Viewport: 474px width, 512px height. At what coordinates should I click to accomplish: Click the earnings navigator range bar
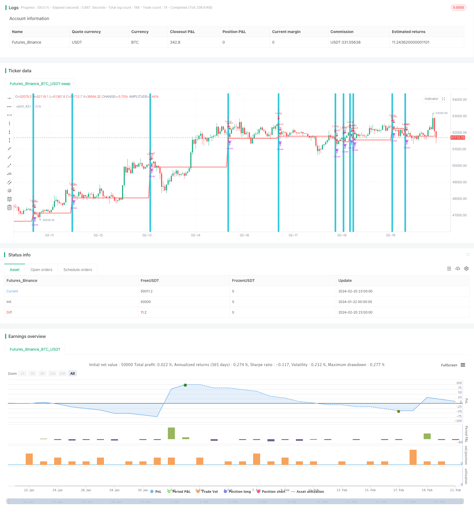235,501
